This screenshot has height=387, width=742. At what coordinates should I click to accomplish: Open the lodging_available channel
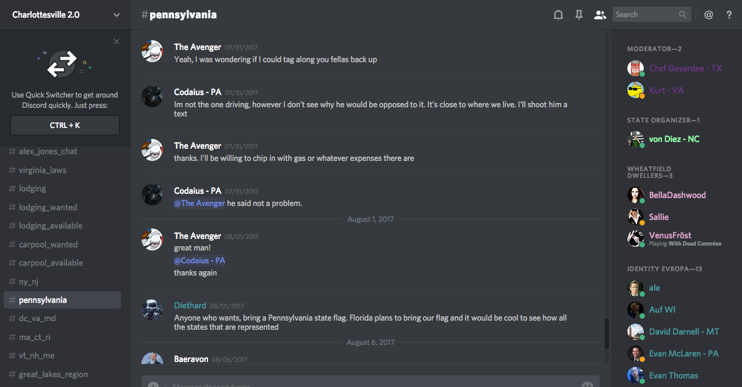point(51,225)
